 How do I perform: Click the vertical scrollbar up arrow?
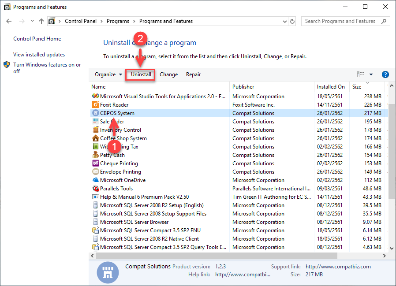click(x=392, y=86)
